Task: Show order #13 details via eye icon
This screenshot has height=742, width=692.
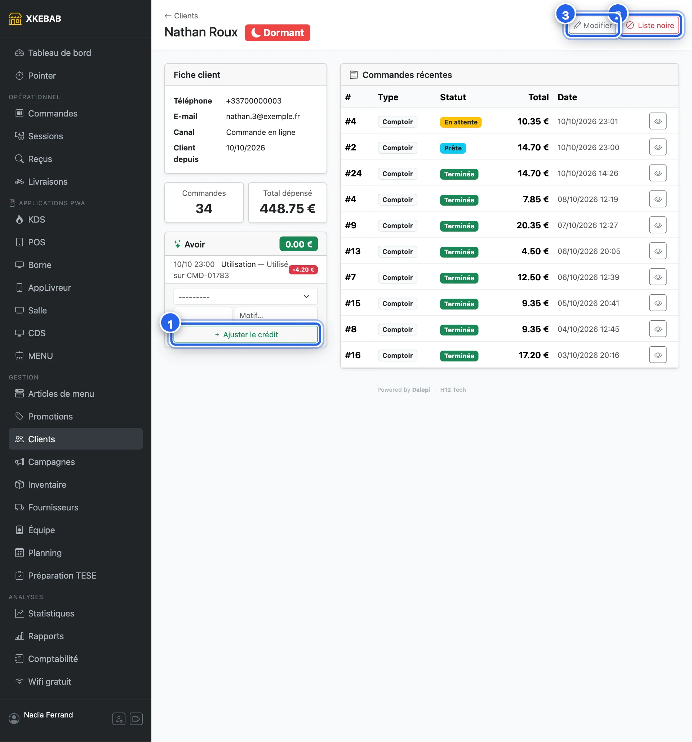Action: point(658,251)
